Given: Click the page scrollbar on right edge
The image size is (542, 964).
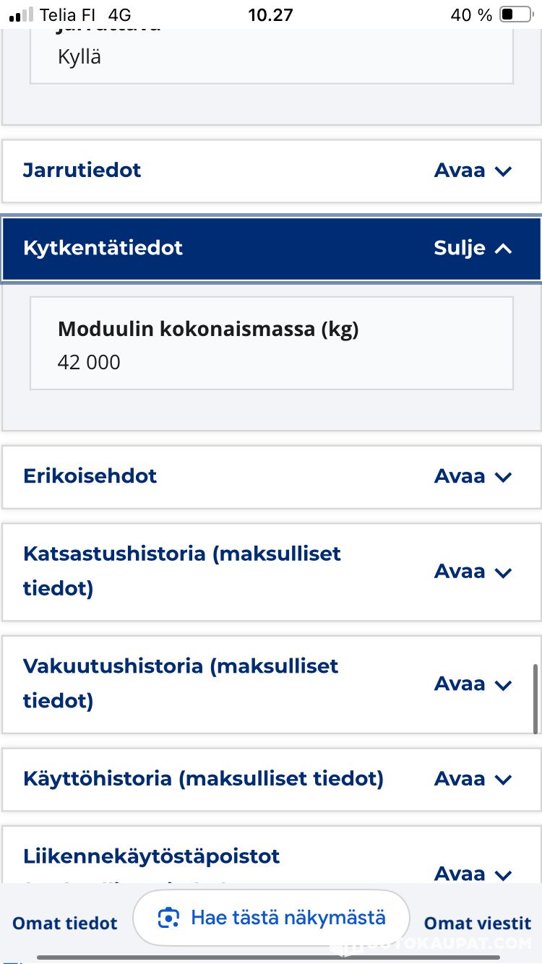Looking at the screenshot, I should pos(535,699).
